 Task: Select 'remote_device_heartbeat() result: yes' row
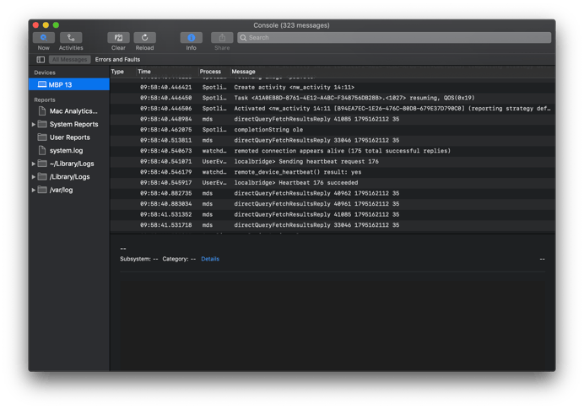tap(333, 172)
